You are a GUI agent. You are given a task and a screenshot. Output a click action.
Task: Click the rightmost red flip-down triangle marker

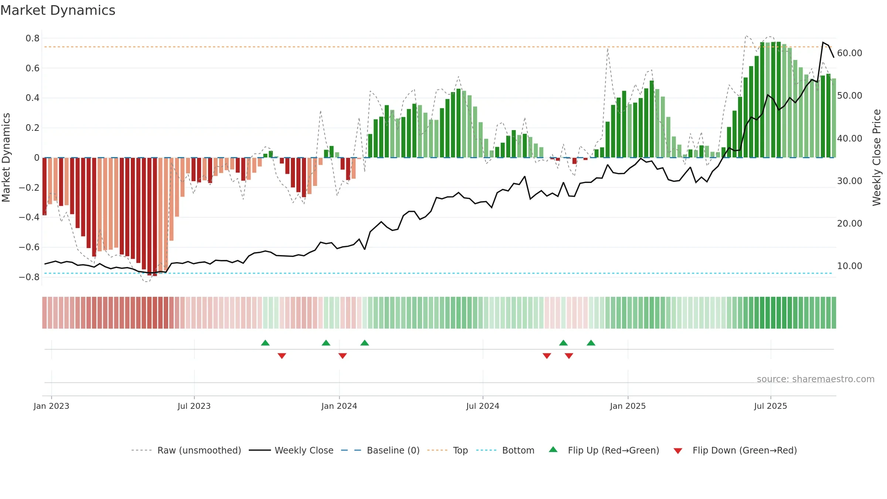(569, 356)
